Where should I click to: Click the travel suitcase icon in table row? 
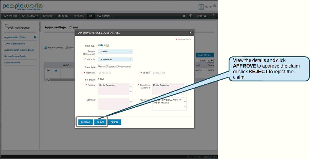[56, 71]
